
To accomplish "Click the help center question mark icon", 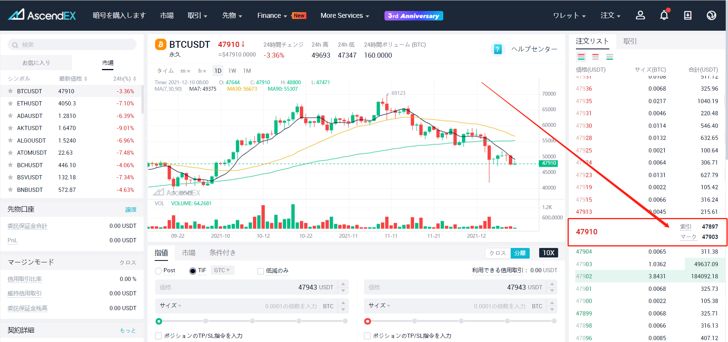I will click(498, 49).
